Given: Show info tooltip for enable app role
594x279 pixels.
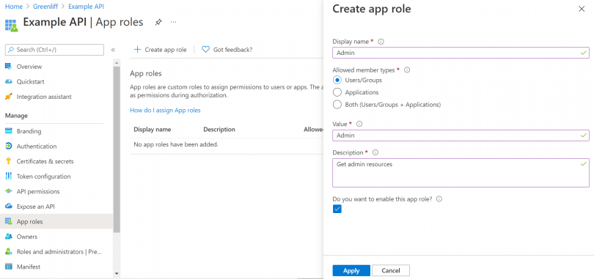Looking at the screenshot, I should click(x=439, y=199).
